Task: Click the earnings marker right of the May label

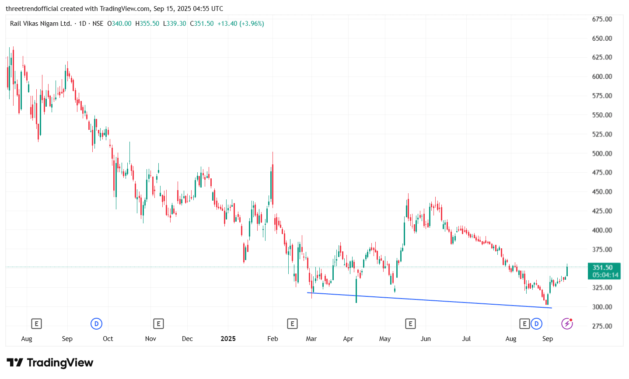Action: (410, 324)
